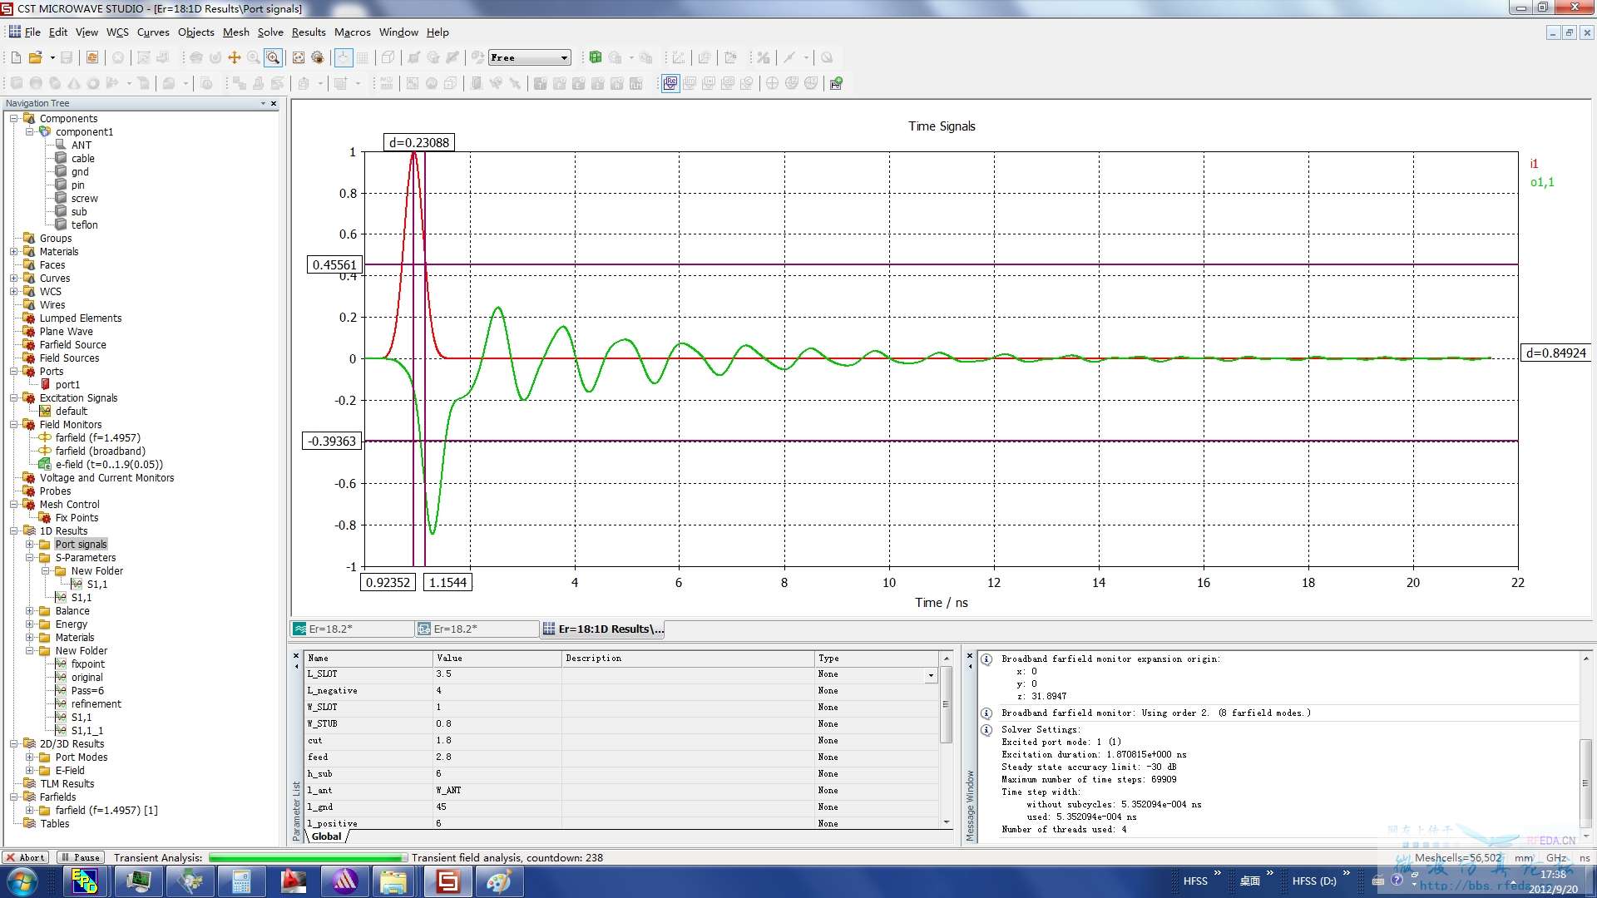Image resolution: width=1597 pixels, height=898 pixels.
Task: Select TLM Results in tree
Action: [67, 784]
